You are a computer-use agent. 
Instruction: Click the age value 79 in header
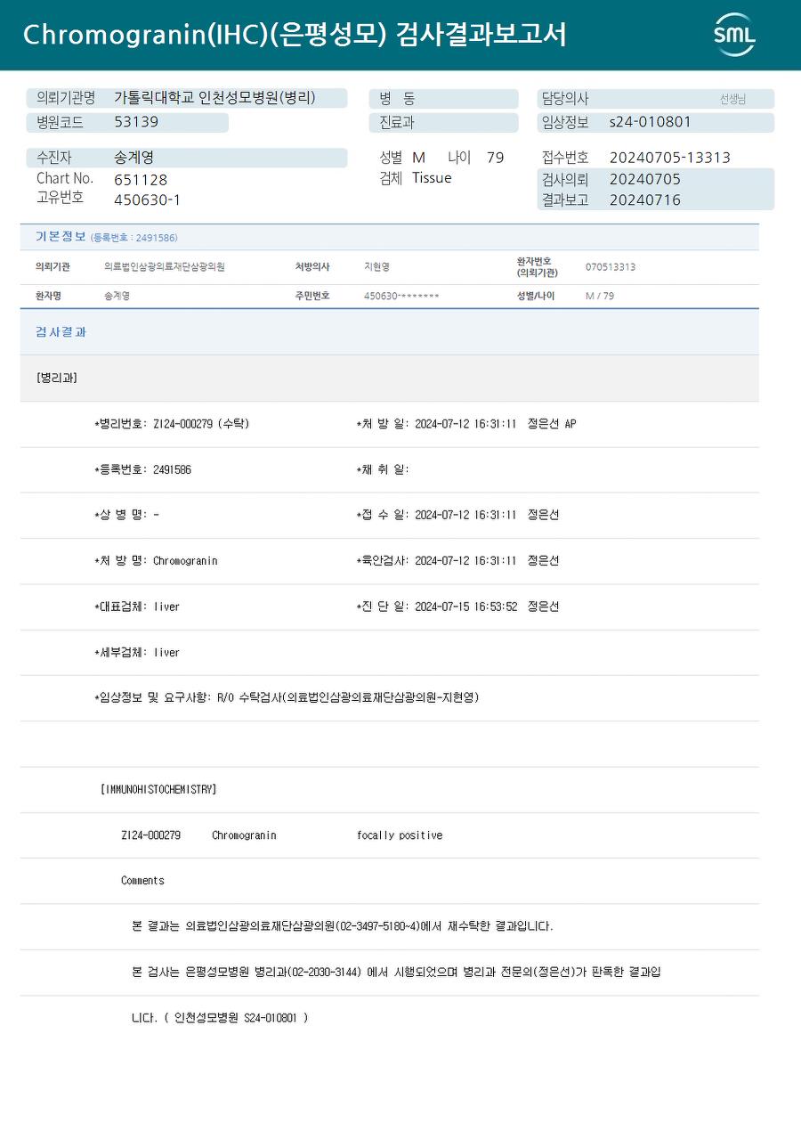(x=495, y=158)
